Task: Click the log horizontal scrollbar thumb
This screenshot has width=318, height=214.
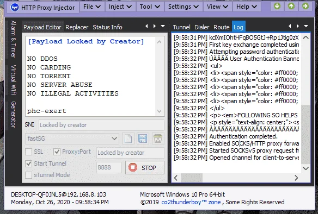Action: point(192,178)
